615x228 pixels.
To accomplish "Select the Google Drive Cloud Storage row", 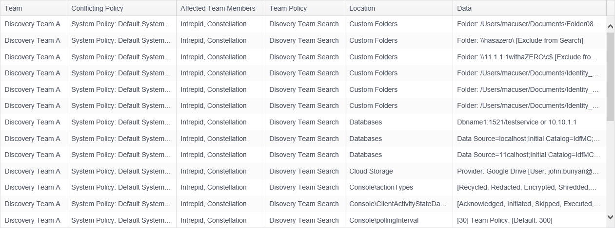I will (528, 171).
